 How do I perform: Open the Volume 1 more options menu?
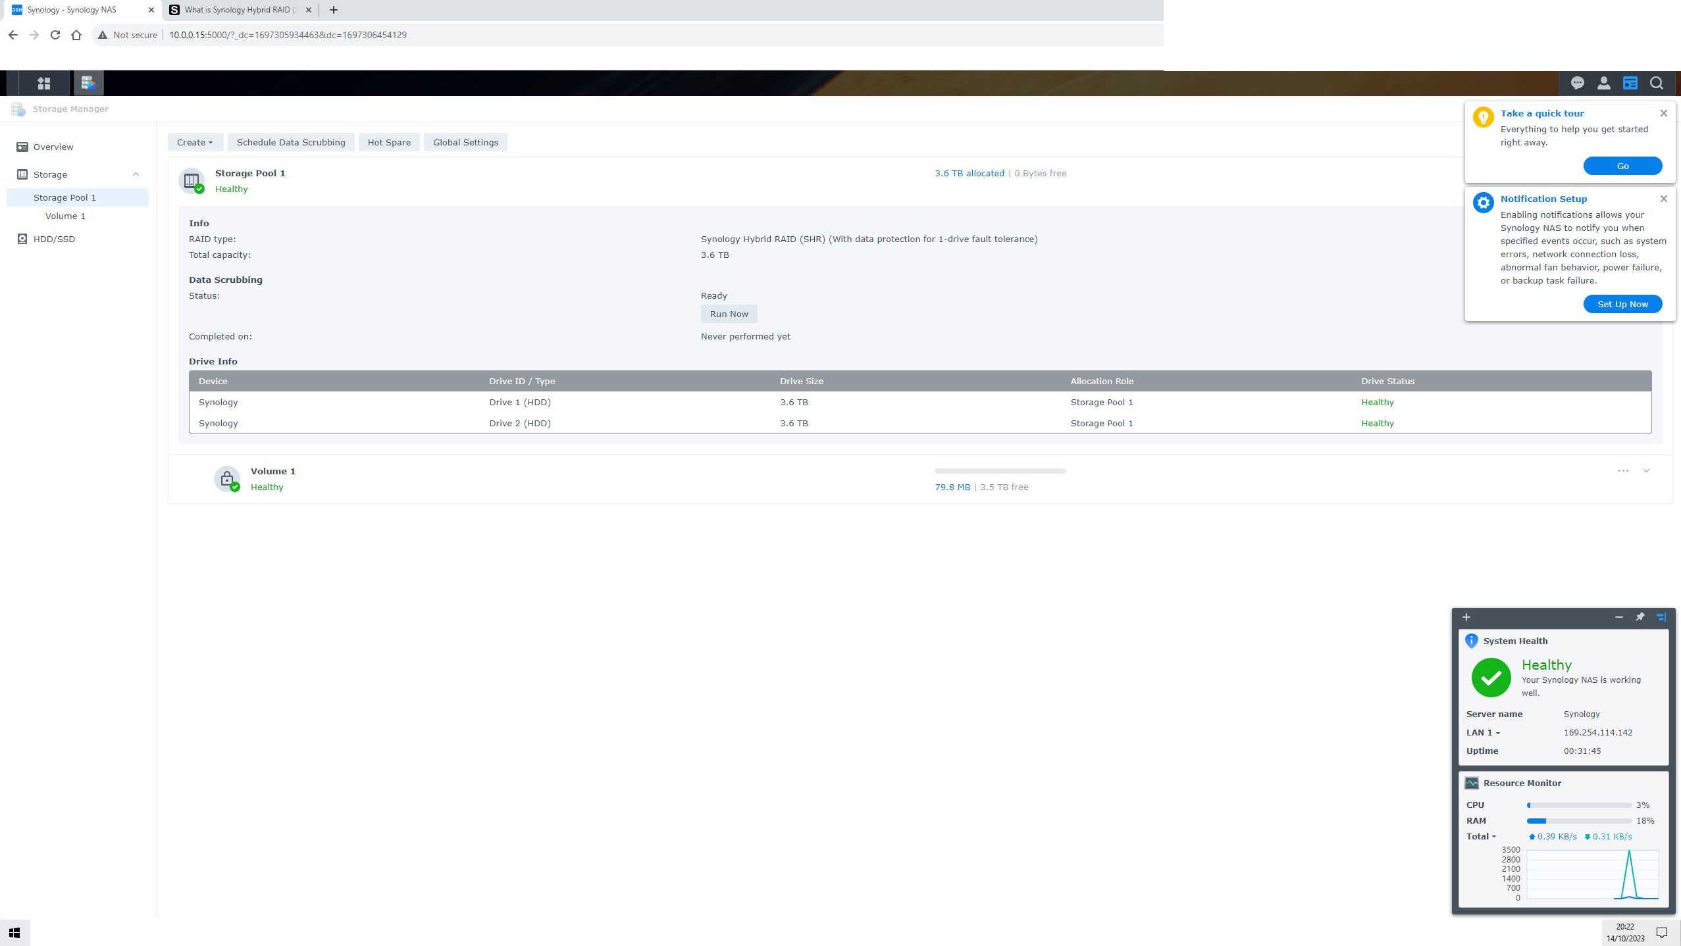click(1623, 470)
